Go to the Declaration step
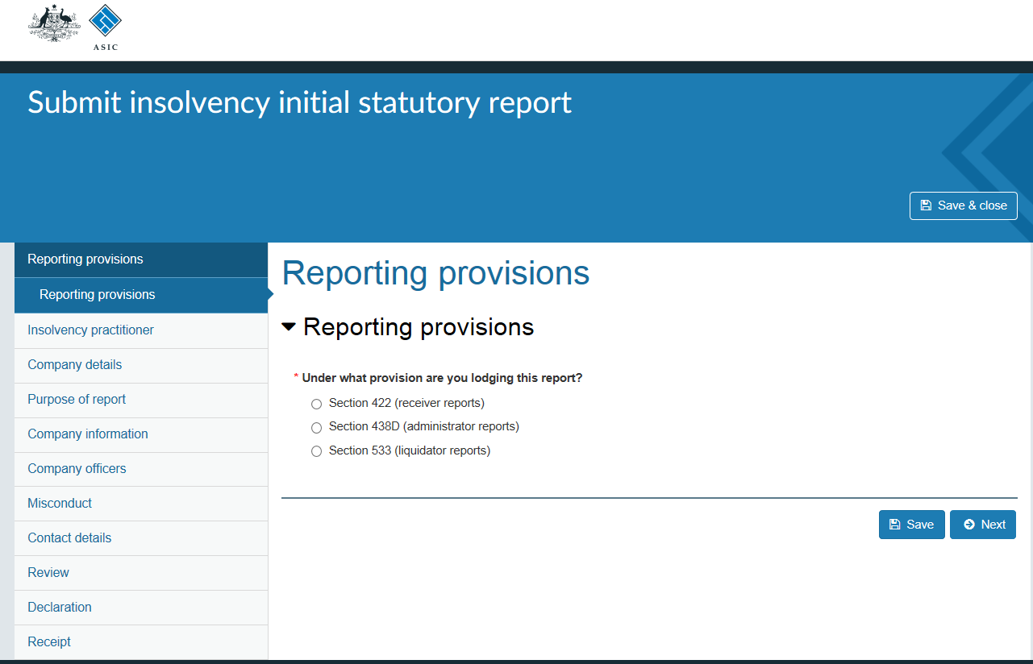 (x=141, y=608)
